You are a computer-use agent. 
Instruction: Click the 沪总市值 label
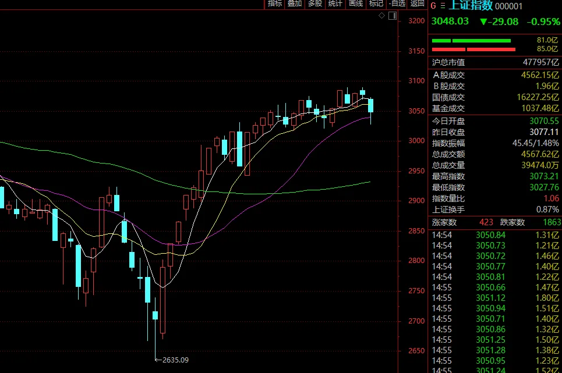coord(448,62)
